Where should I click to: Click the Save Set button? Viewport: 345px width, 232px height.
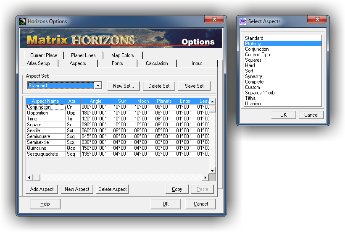click(x=194, y=86)
